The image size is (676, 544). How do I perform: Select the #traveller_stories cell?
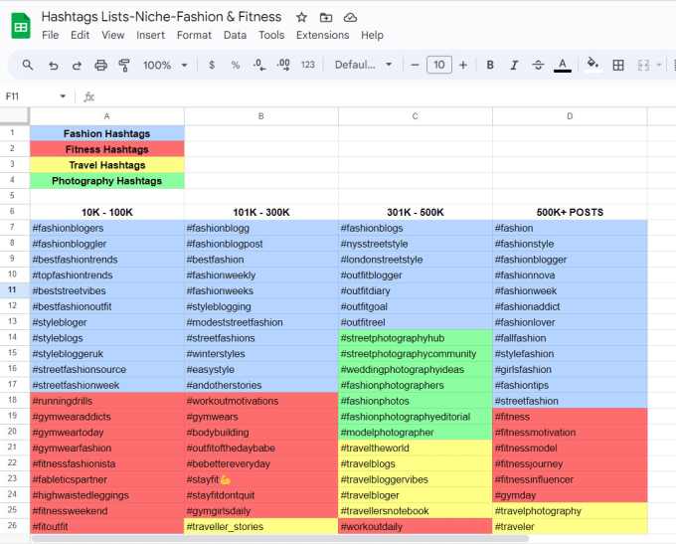pos(260,526)
